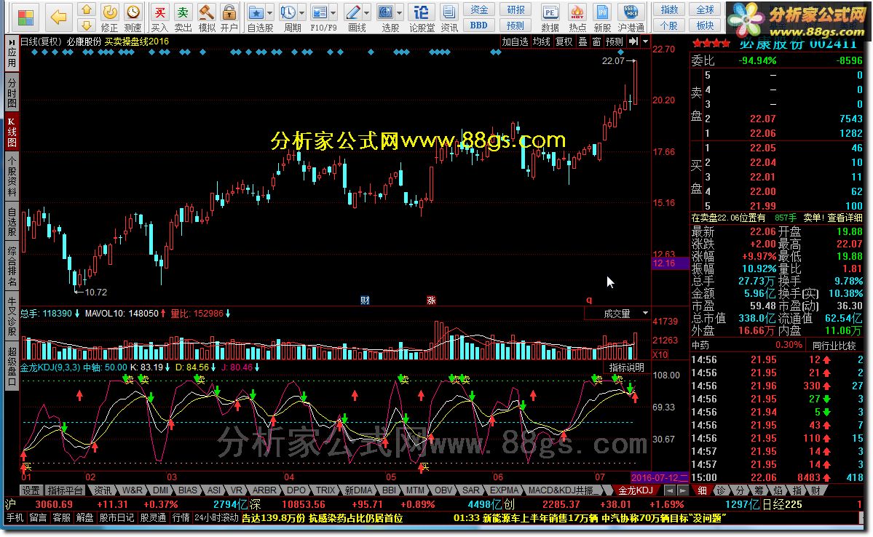Click 查看详细 link in order panel
The image size is (873, 537).
pos(845,218)
